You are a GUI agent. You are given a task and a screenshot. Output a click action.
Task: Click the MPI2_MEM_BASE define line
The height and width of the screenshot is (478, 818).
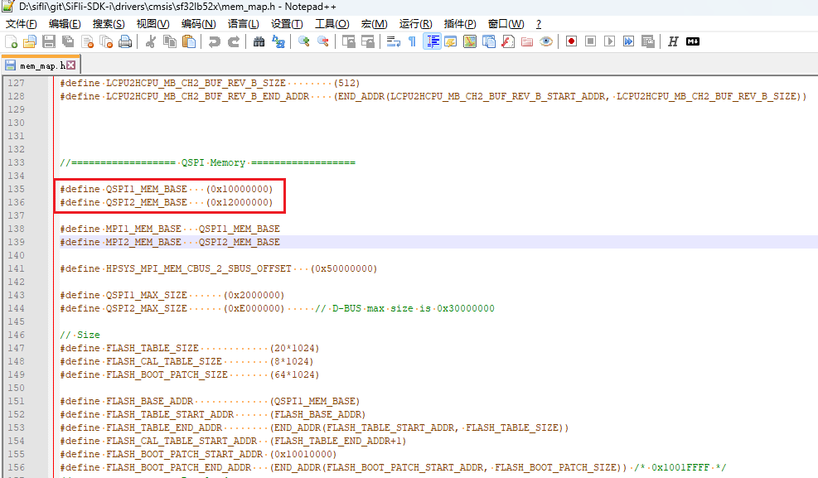pos(170,242)
